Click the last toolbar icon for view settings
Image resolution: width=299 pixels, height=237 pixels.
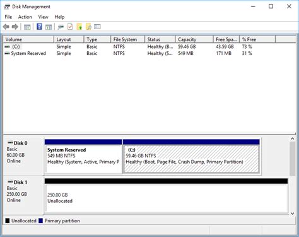coord(97,27)
